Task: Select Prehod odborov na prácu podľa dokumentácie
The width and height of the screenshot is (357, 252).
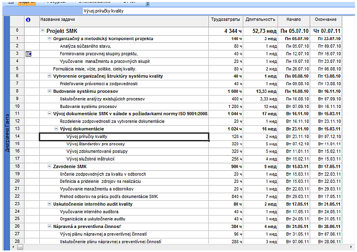Action: point(109,196)
